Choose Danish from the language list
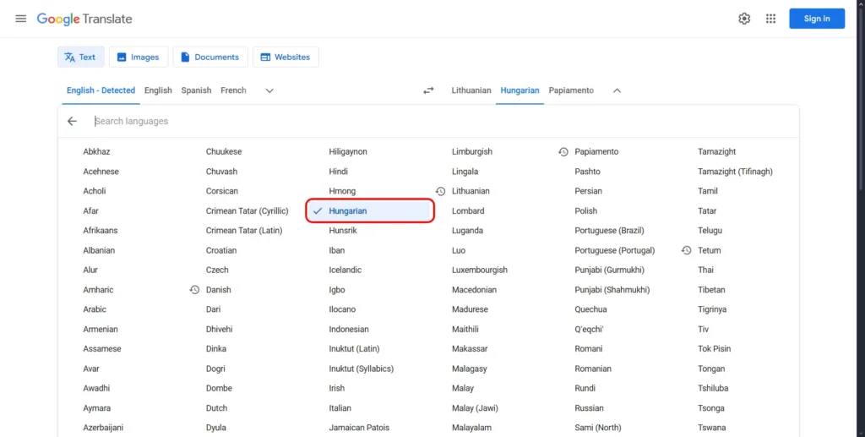Screen dimensions: 865x437 [219, 290]
